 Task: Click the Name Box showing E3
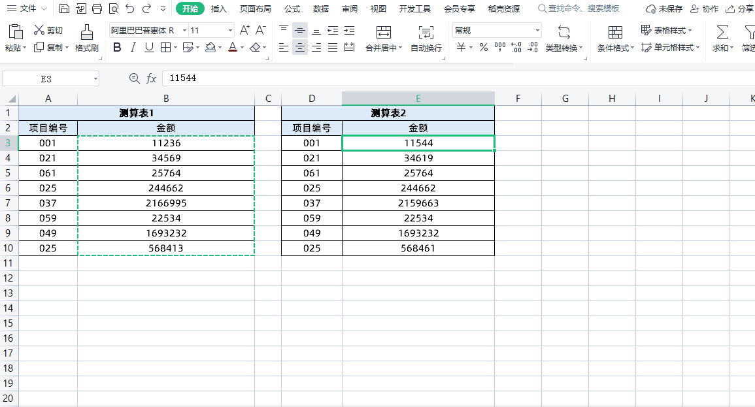point(47,77)
